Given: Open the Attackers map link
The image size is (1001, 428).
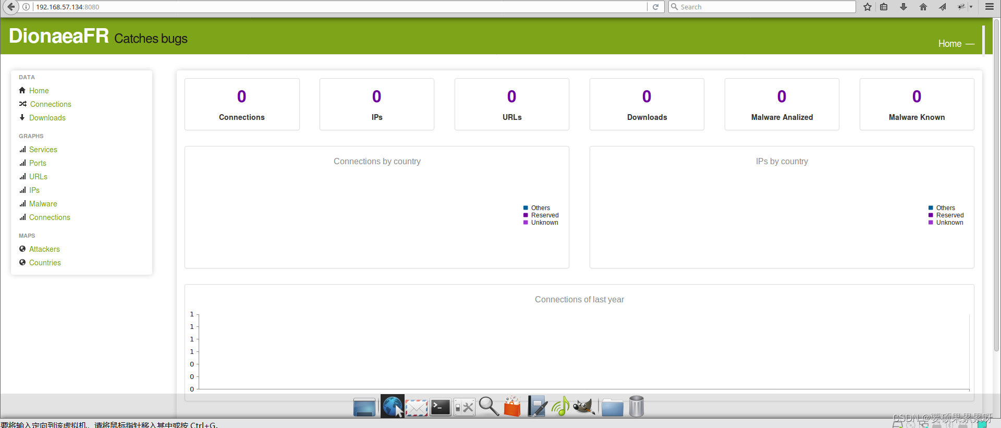Looking at the screenshot, I should click(x=44, y=249).
